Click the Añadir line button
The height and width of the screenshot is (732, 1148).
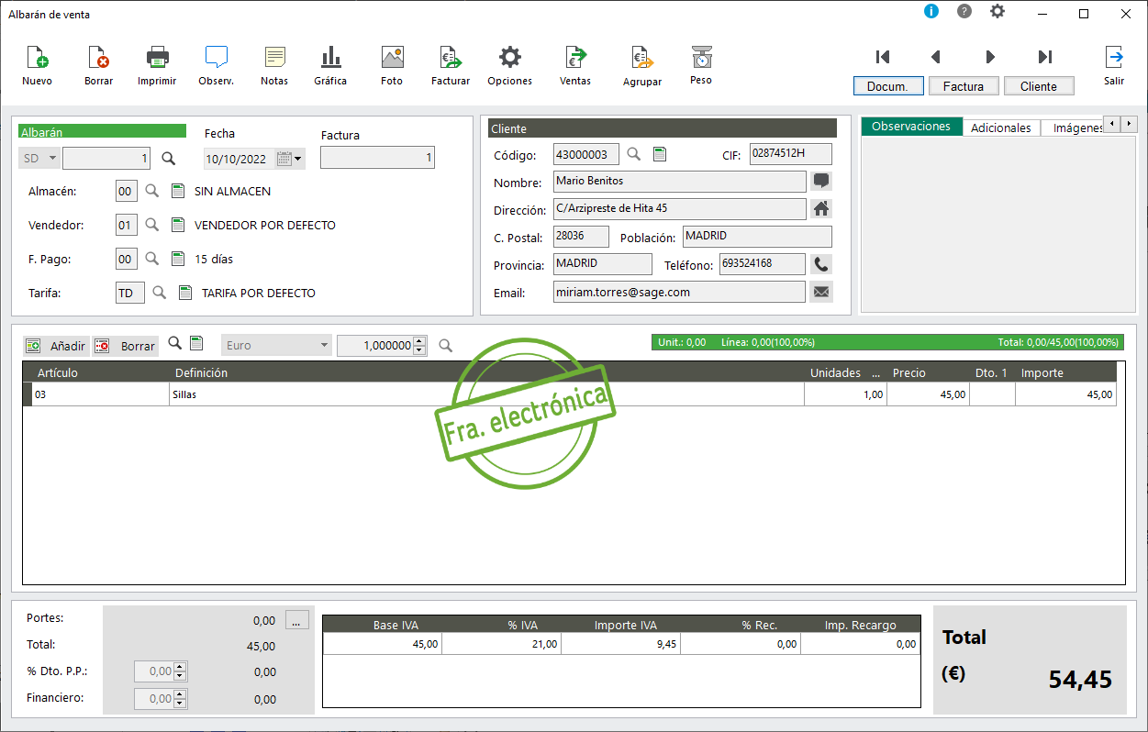coord(56,346)
